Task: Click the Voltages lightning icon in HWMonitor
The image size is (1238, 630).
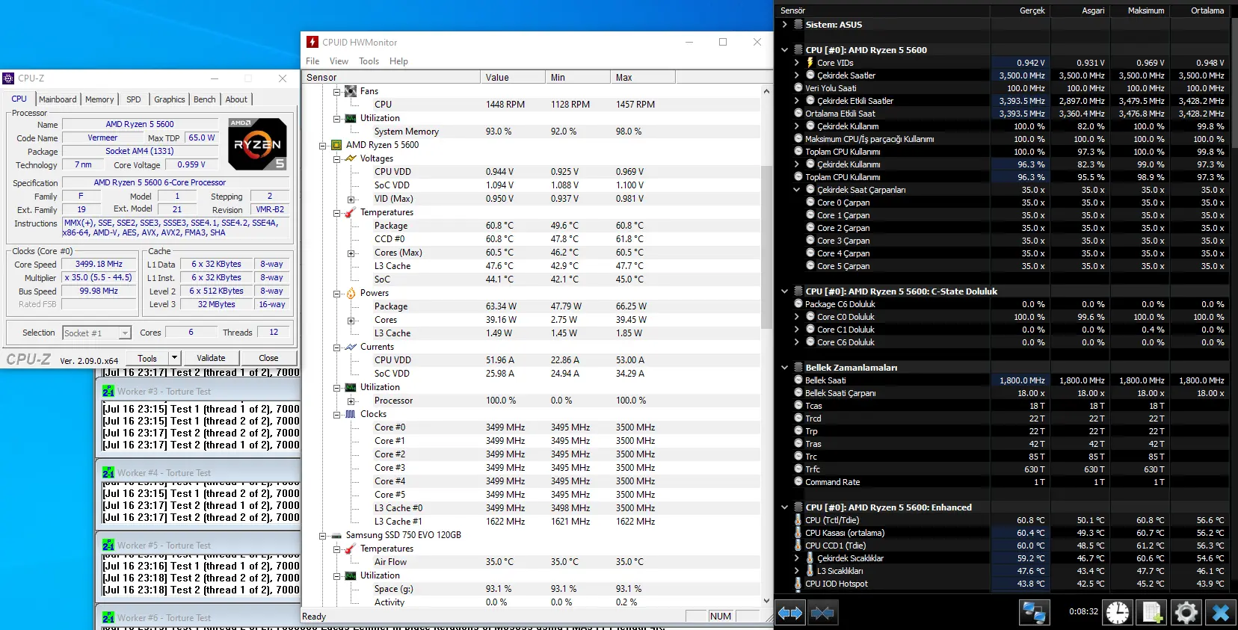Action: click(350, 158)
